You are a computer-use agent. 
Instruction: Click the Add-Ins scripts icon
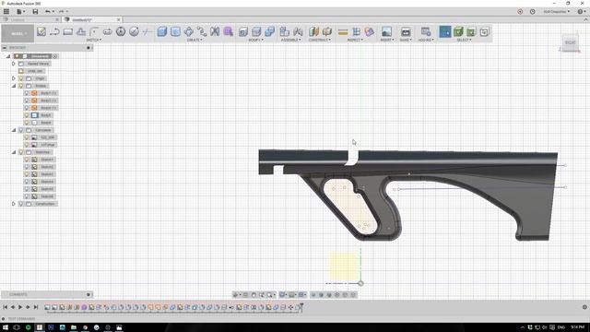tap(426, 31)
